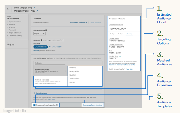Go to Ad format step
Image resolution: width=180 pixels, height=113 pixels.
click(12, 27)
